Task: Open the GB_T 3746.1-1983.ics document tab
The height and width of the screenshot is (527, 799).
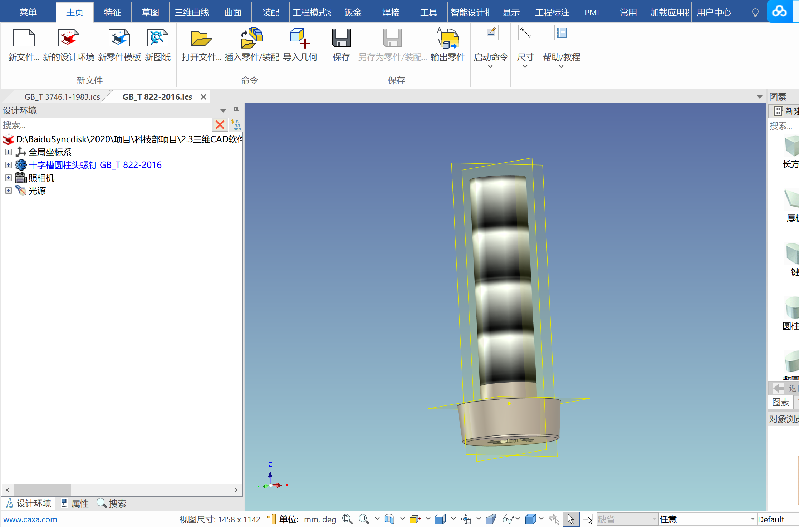Action: (62, 97)
